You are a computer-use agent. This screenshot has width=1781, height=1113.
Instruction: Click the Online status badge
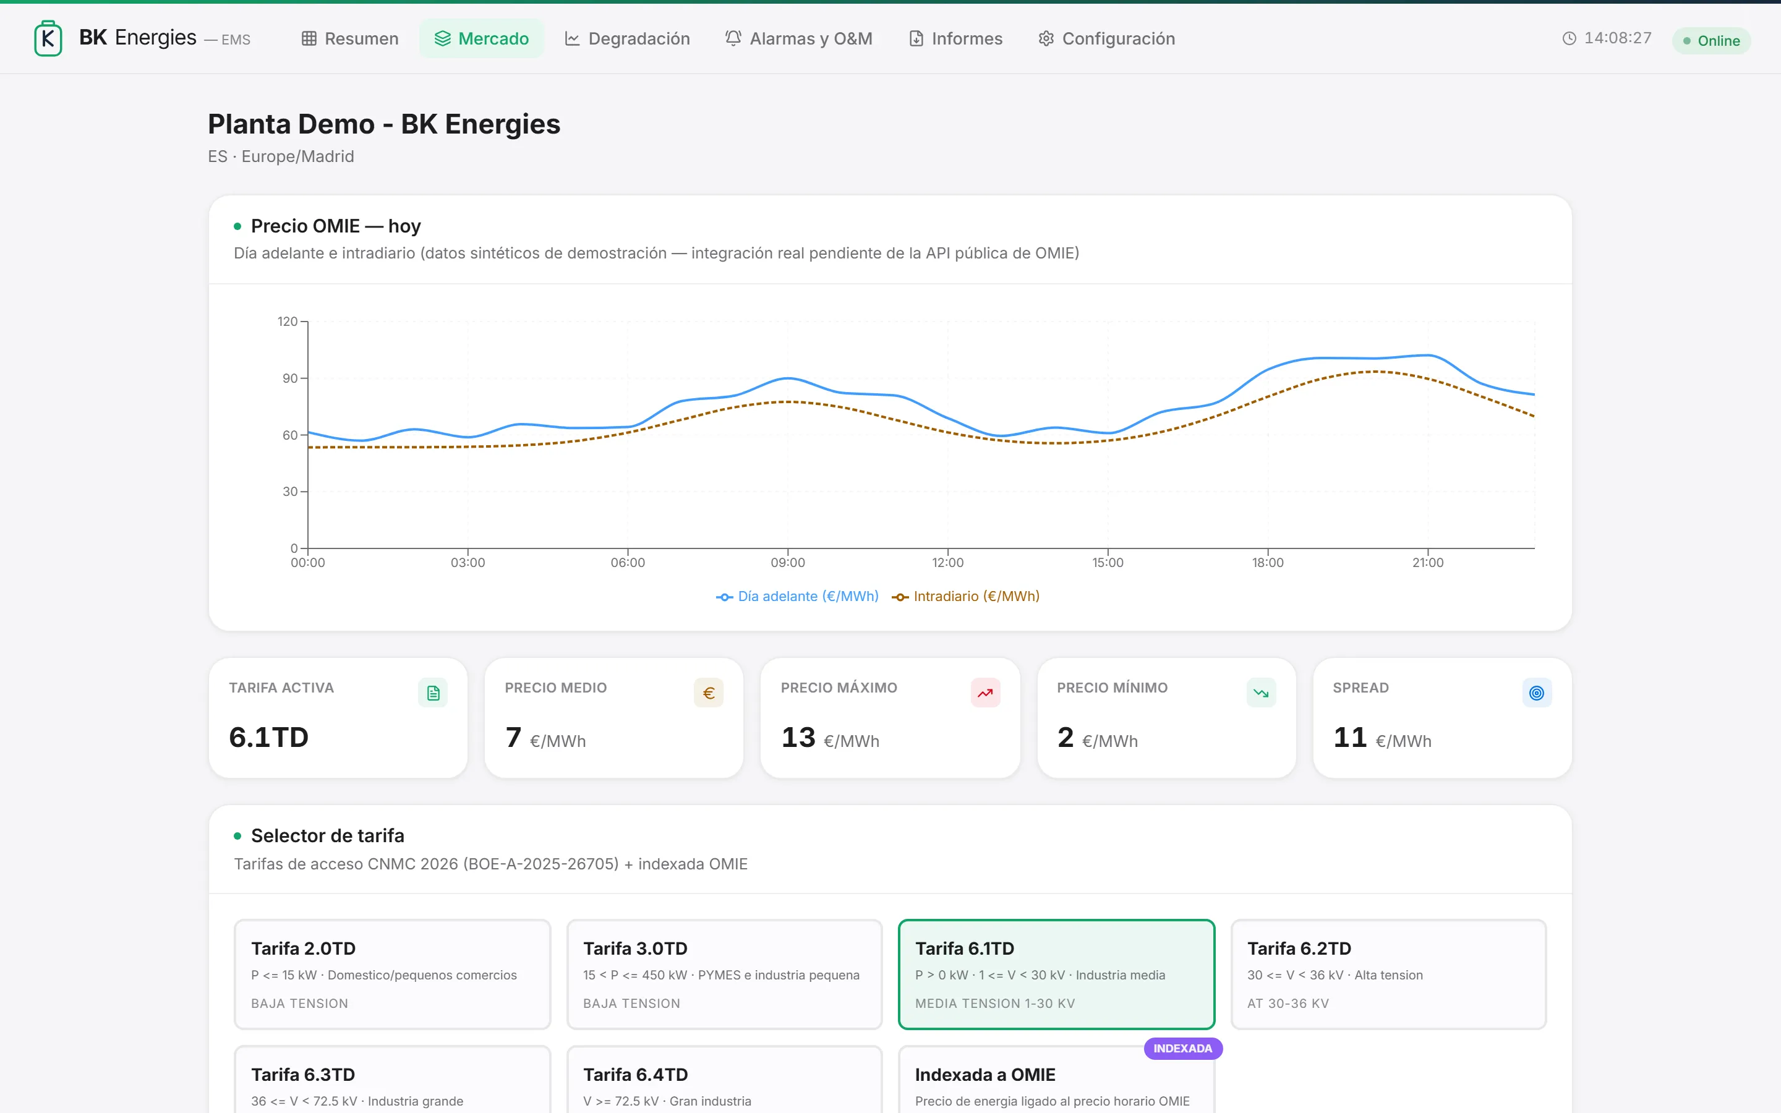[1711, 40]
